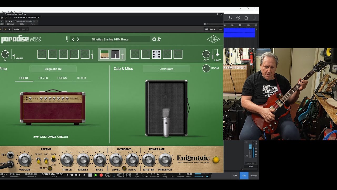Switch to the Edit view
This screenshot has height=190, width=337.
(x=235, y=175)
